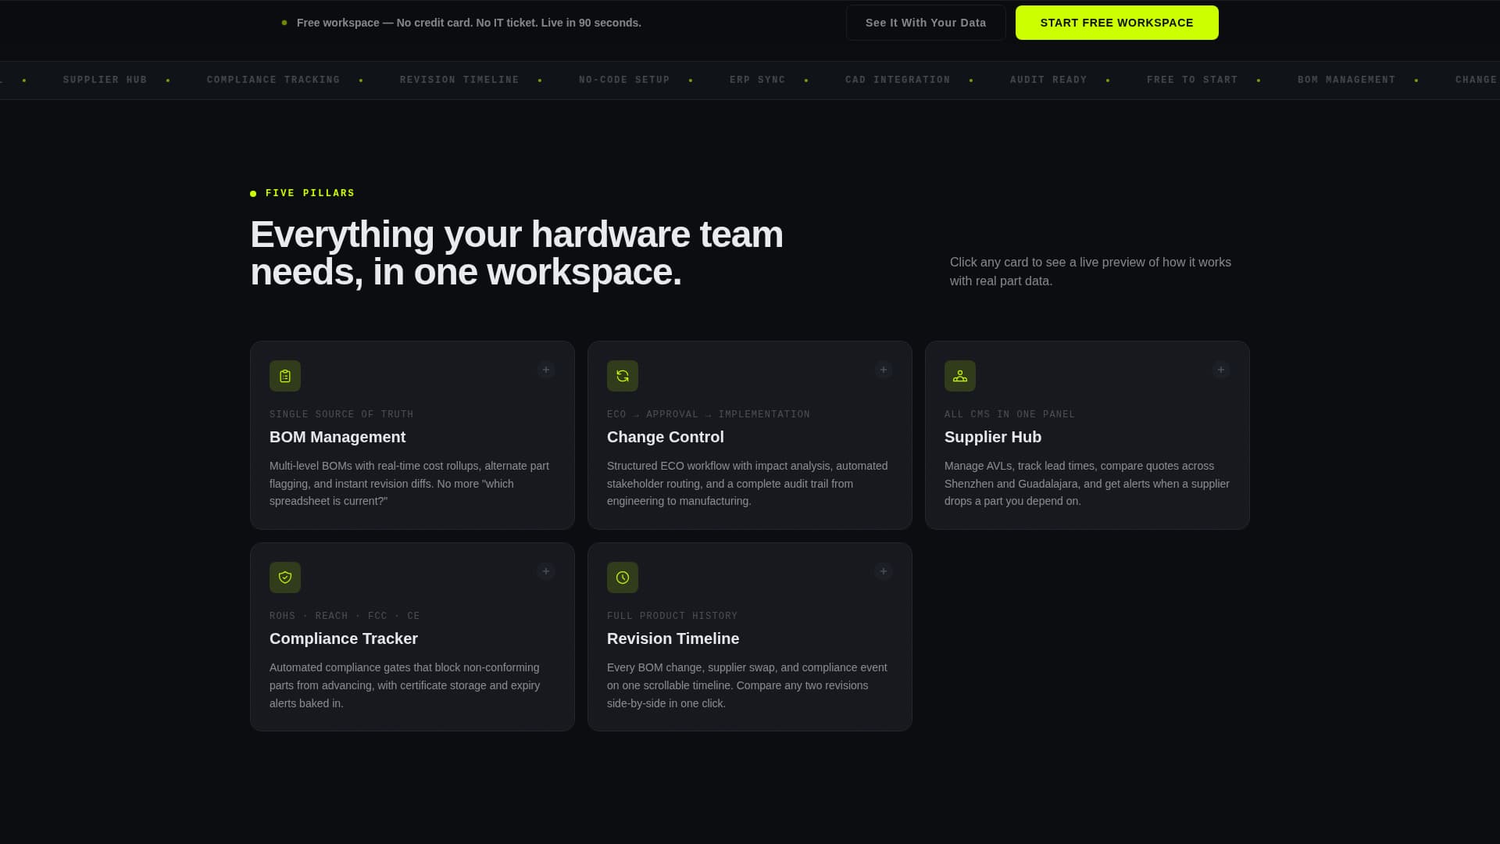This screenshot has width=1500, height=844.
Task: Click 'Click any card to see a live preview' text
Action: 1091,271
